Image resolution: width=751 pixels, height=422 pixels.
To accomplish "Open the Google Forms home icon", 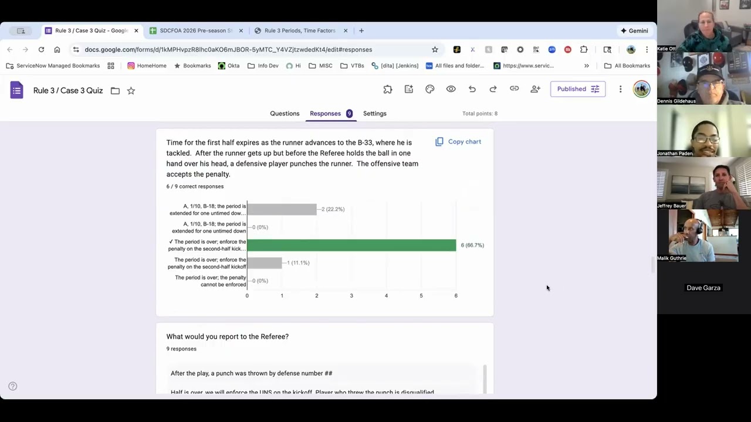I will click(x=16, y=90).
